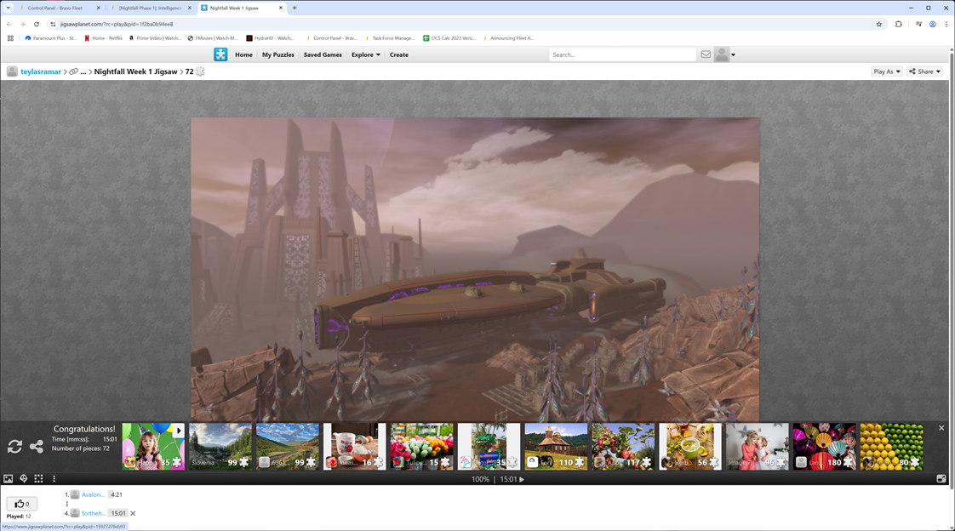This screenshot has height=531, width=955.
Task: Expand the breadcrumb ellipsis
Action: (x=83, y=71)
